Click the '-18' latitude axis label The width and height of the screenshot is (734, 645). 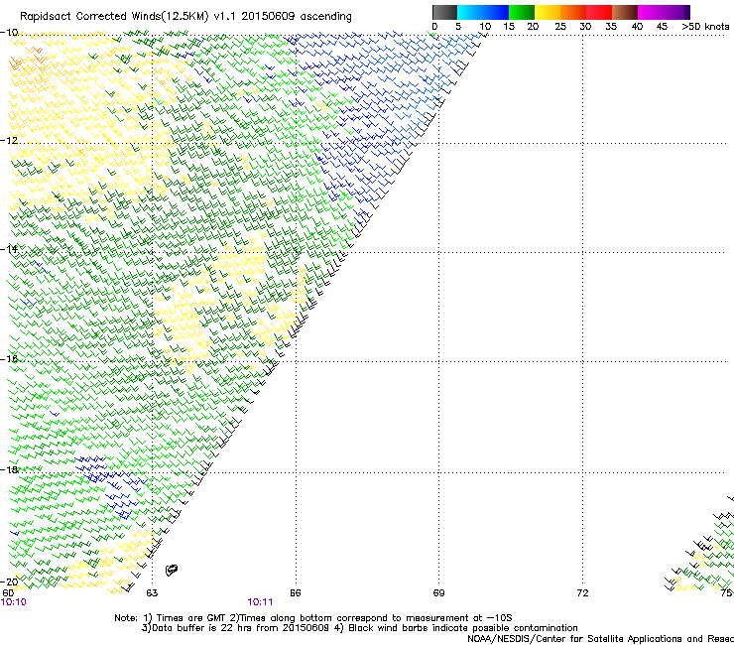pos(9,469)
